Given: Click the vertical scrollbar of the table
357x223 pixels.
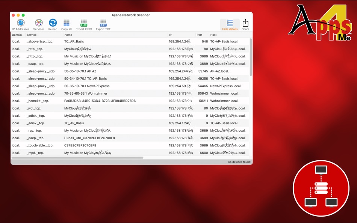Looking at the screenshot, I should coord(251,57).
